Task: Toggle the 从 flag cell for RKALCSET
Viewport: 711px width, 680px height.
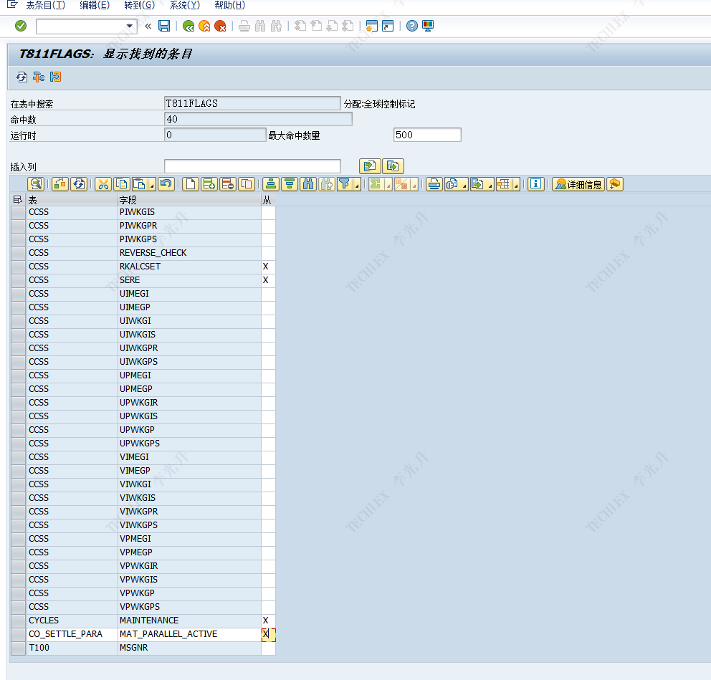Action: 268,267
